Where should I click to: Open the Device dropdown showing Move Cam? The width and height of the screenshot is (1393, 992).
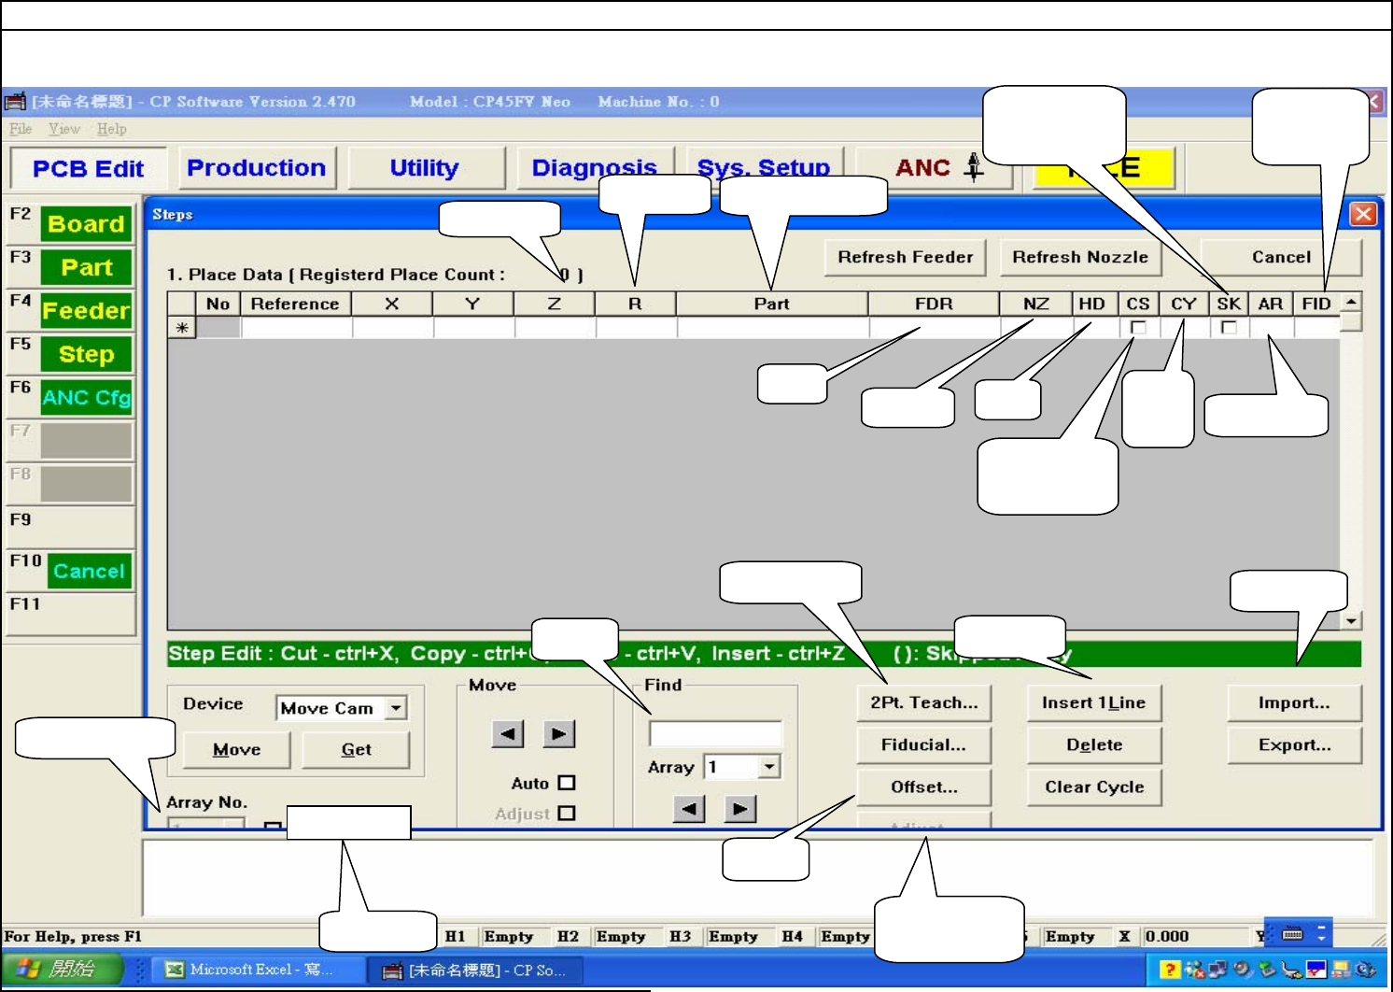(397, 708)
